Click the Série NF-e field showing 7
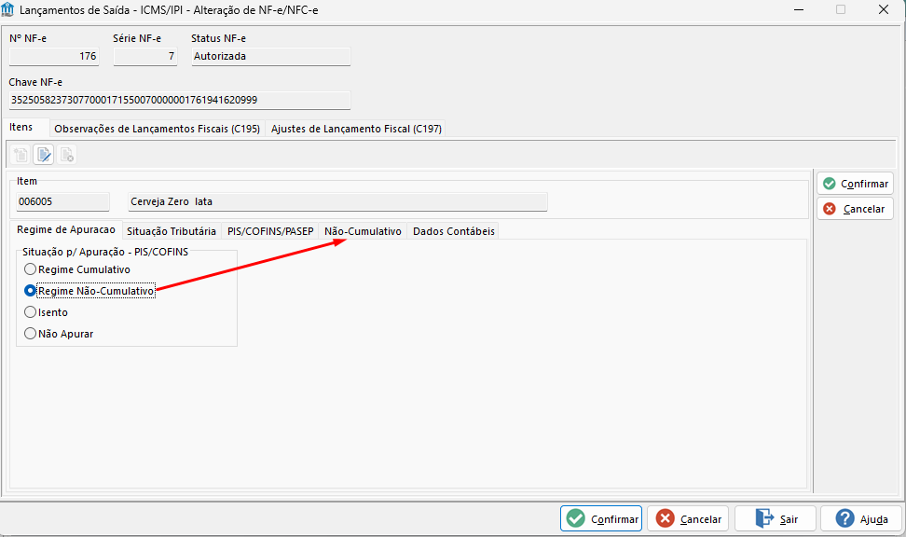 point(145,57)
